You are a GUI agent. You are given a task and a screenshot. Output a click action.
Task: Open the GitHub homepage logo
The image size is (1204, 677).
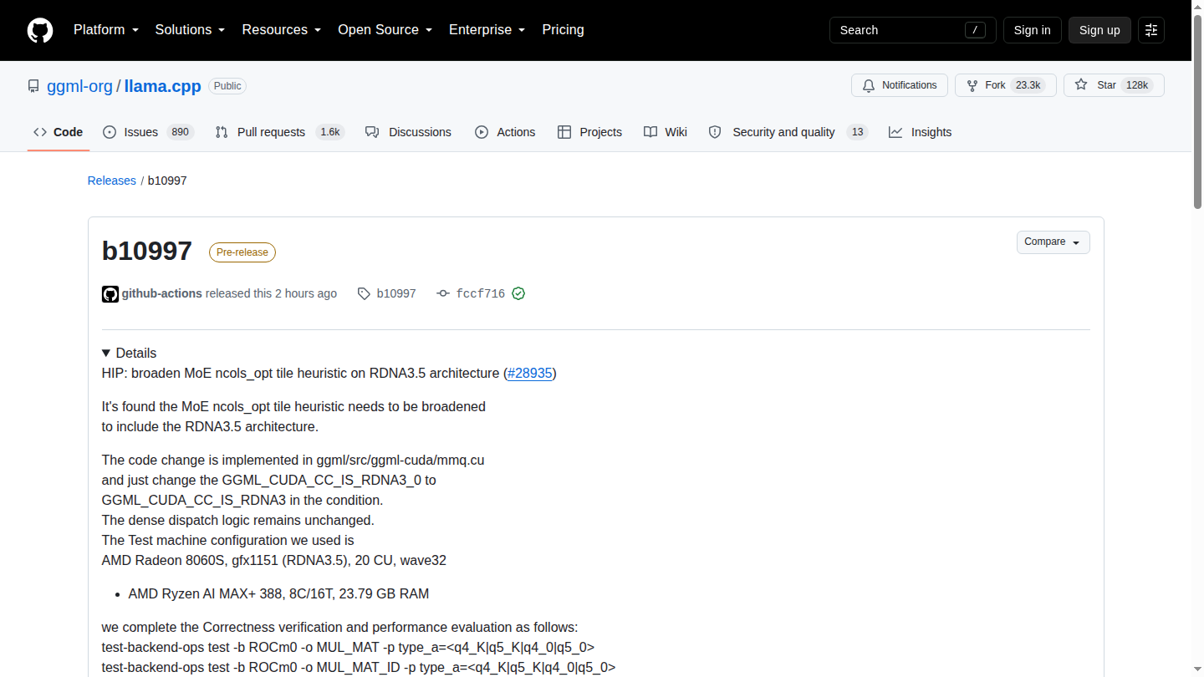click(x=40, y=30)
